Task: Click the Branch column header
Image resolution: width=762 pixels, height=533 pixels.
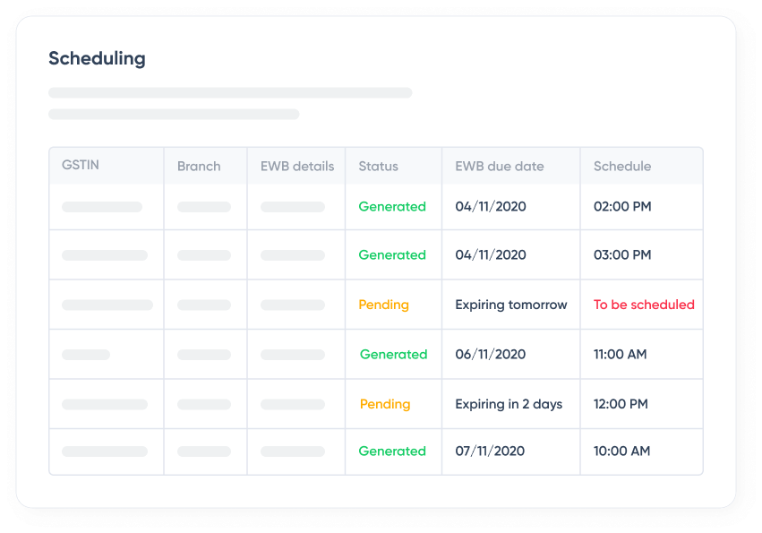Action: (x=199, y=166)
